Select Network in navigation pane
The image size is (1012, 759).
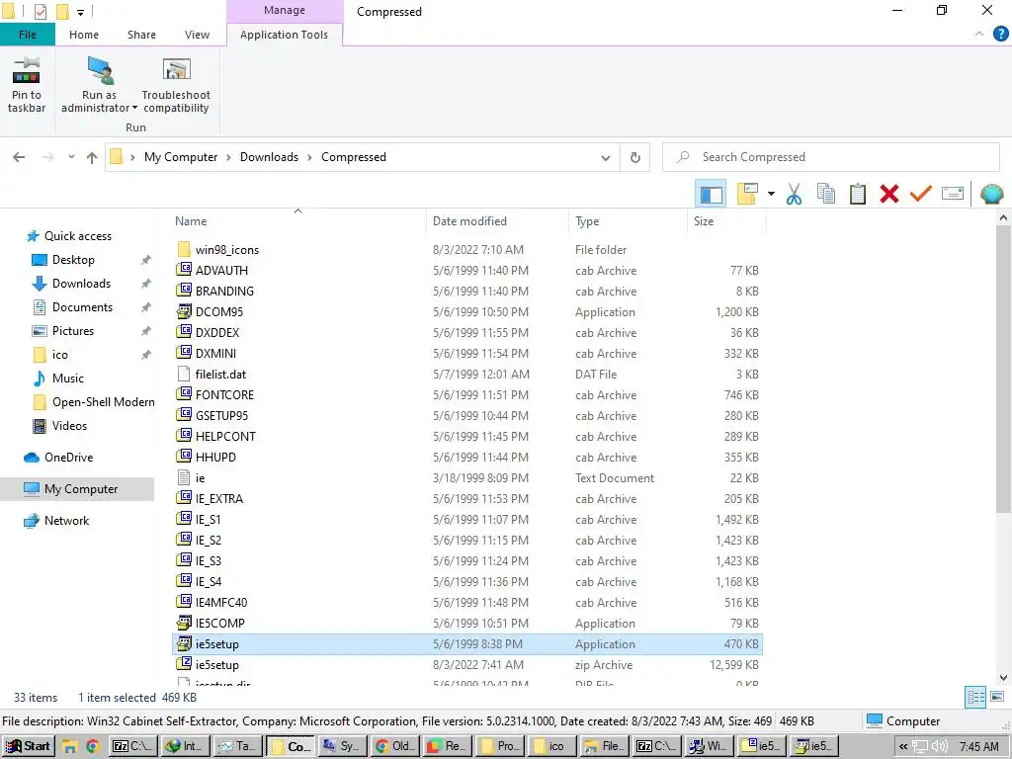click(66, 520)
